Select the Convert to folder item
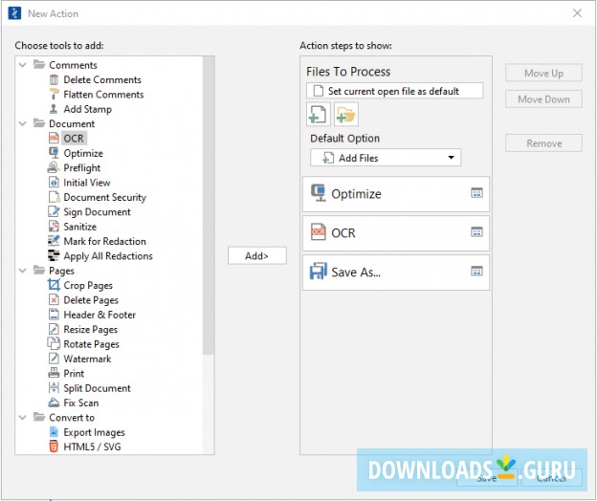This screenshot has height=501, width=597. [x=64, y=417]
